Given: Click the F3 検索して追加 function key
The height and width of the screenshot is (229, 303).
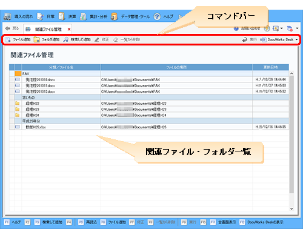Looking at the screenshot, I should tap(48, 222).
